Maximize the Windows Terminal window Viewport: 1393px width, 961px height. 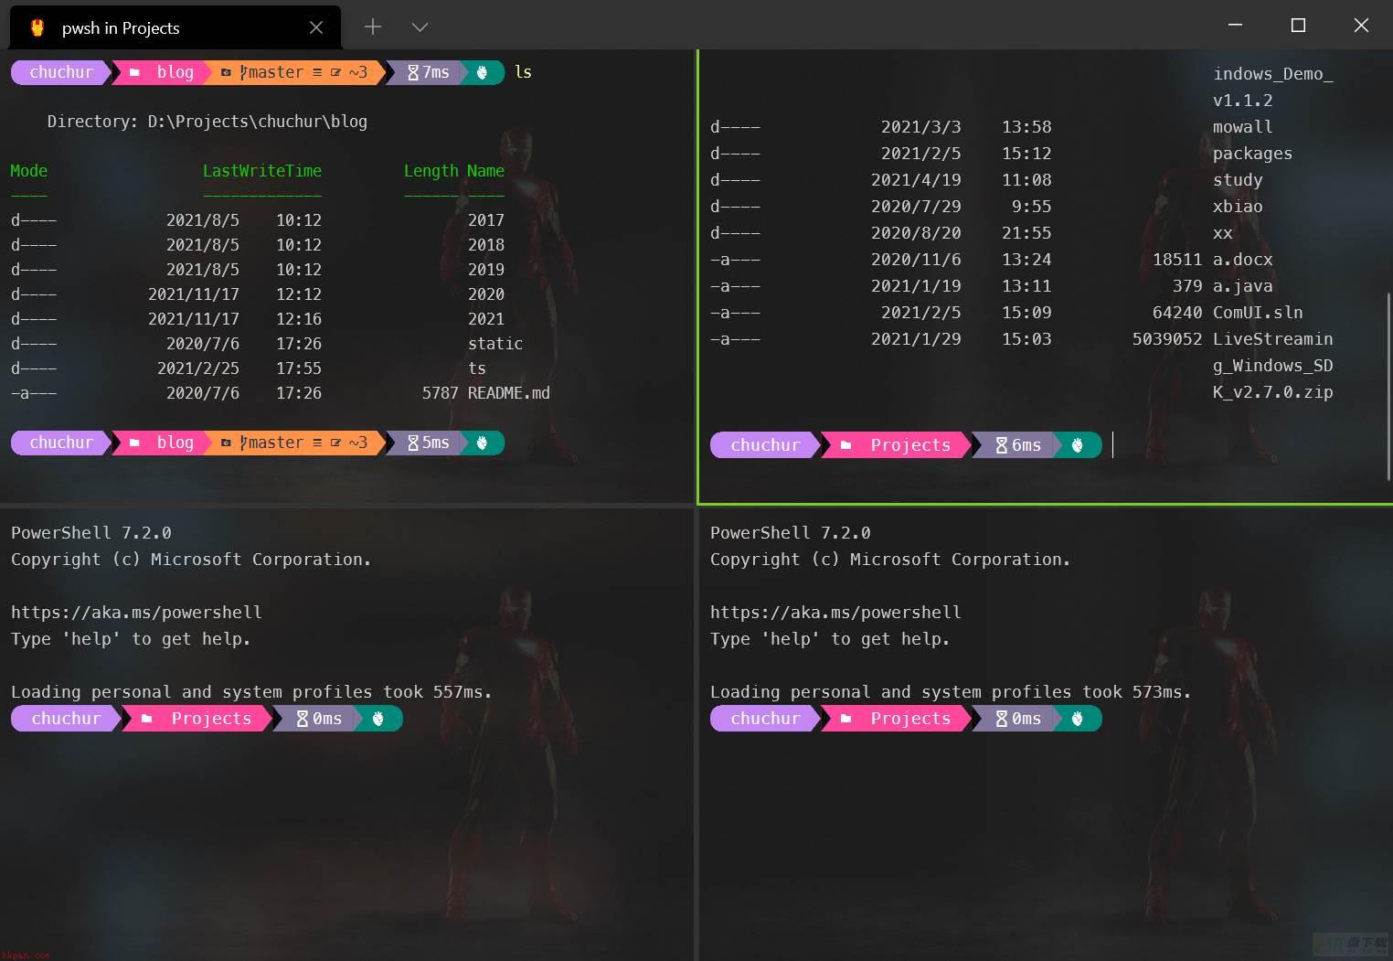pyautogui.click(x=1298, y=25)
